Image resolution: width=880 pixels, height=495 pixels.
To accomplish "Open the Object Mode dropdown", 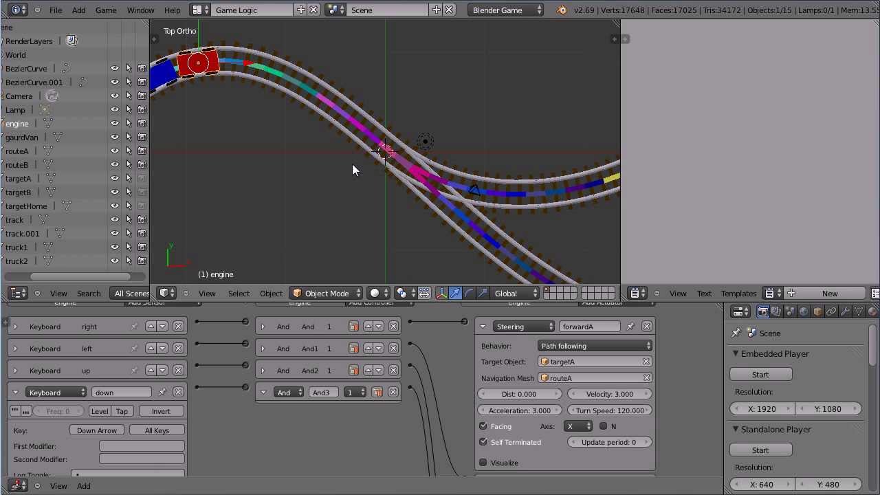I will click(x=327, y=294).
